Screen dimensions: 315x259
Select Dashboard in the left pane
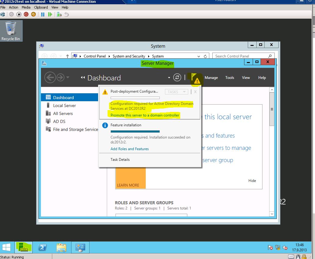(70, 97)
